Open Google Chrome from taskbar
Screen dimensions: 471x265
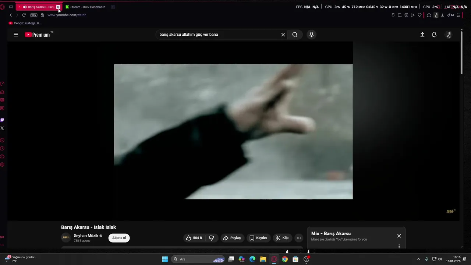284,259
